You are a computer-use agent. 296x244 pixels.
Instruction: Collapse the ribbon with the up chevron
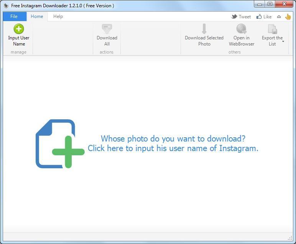(279, 17)
